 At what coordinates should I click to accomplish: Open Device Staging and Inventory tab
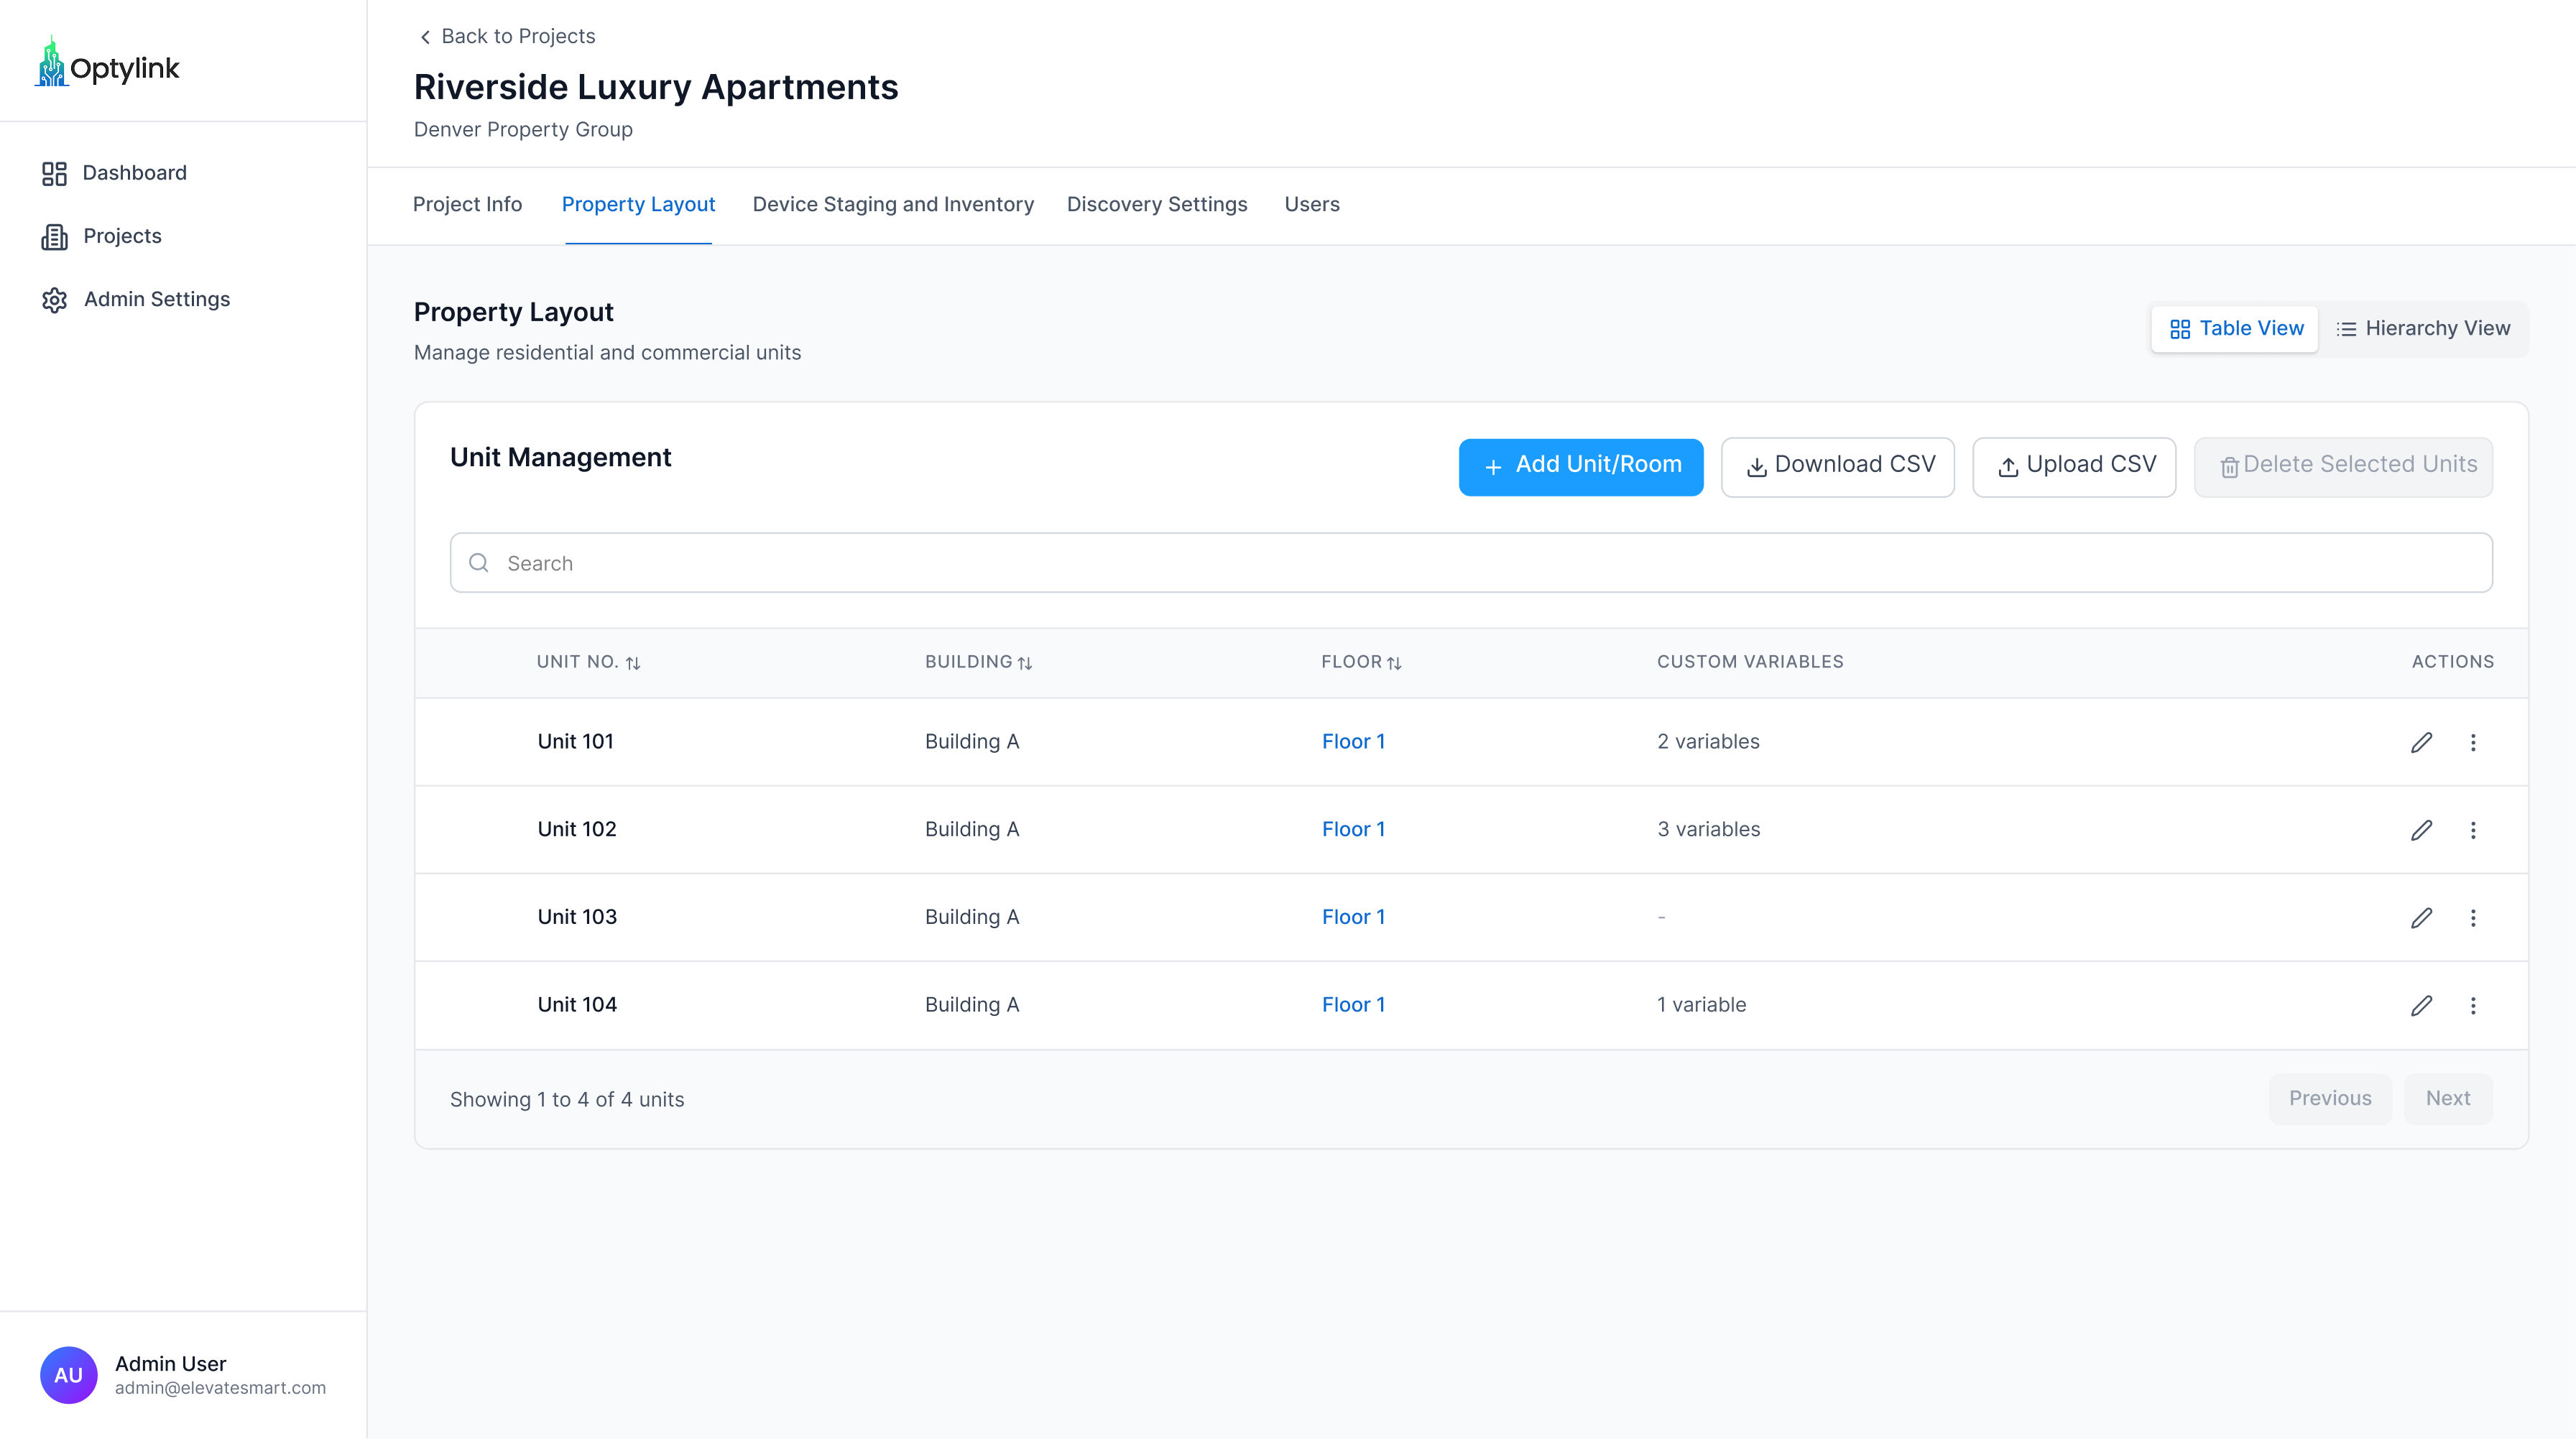point(893,204)
